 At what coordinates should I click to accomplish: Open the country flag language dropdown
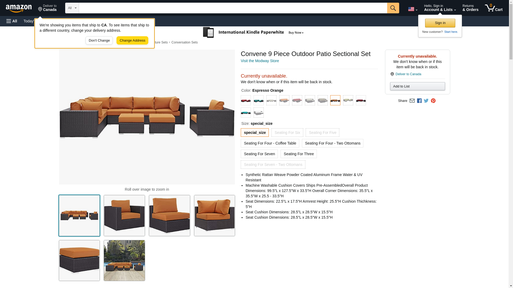click(413, 9)
